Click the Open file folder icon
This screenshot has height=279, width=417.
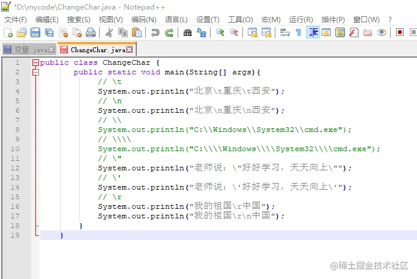tap(22, 32)
